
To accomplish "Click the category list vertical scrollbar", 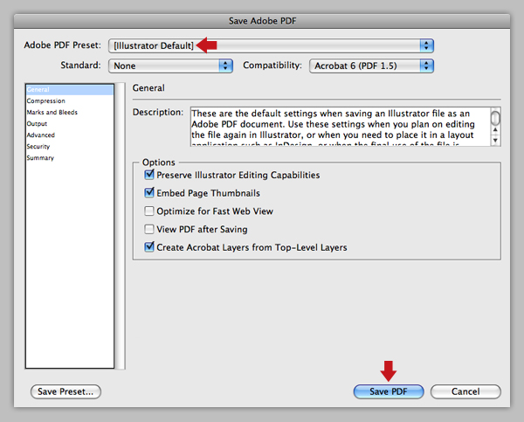I will click(120, 226).
